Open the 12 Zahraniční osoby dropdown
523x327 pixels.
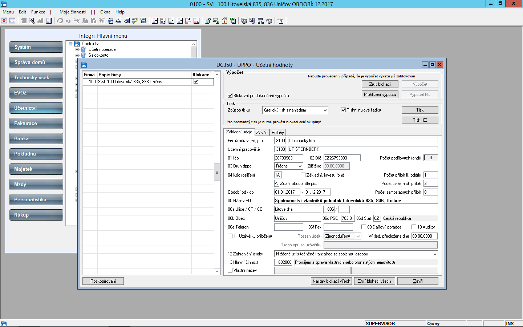click(x=435, y=254)
